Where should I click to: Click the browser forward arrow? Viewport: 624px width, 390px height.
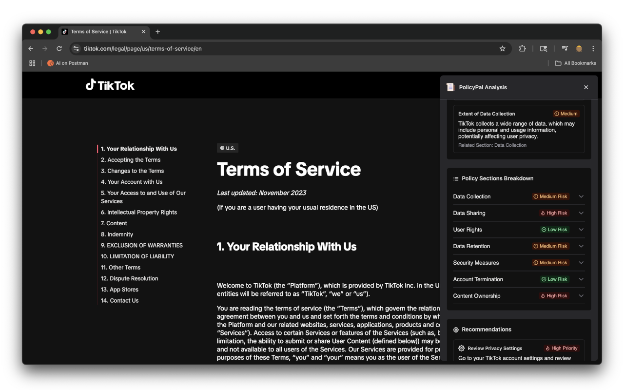coord(45,49)
